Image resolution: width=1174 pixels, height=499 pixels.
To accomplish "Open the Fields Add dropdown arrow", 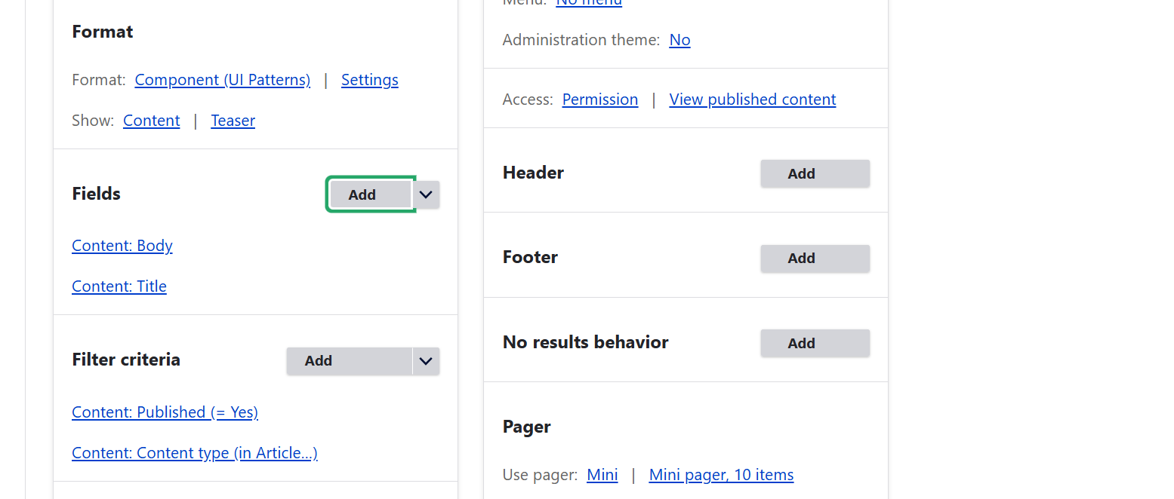I will (x=425, y=194).
